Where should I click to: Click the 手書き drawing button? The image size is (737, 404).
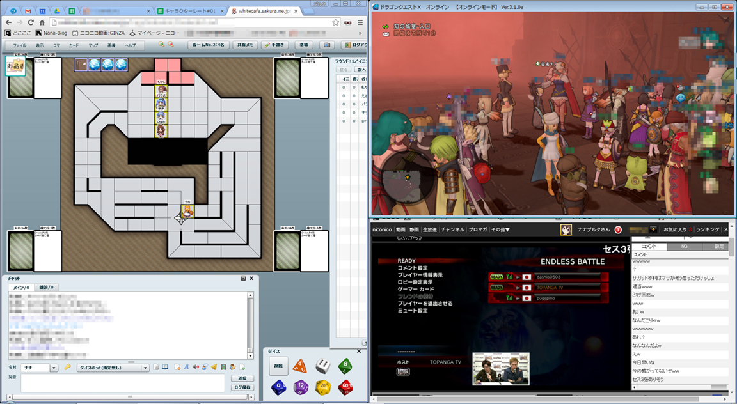coord(275,45)
